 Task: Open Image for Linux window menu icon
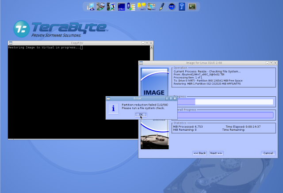[141, 63]
